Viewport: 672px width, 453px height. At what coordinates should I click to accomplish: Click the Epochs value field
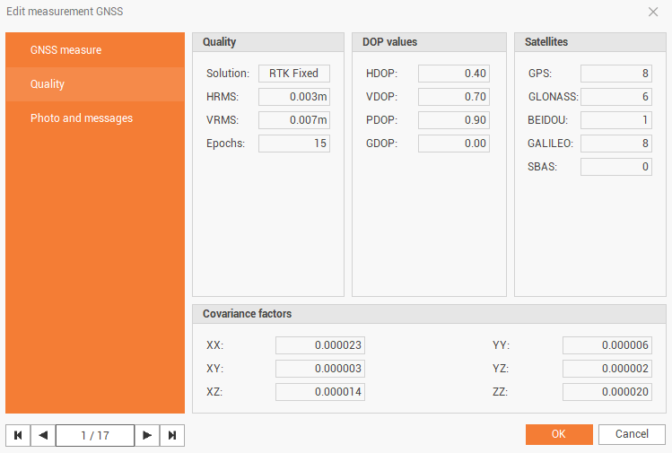tap(293, 144)
